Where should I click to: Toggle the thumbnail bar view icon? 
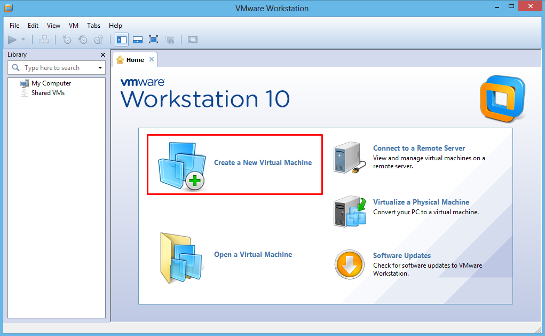pos(138,40)
